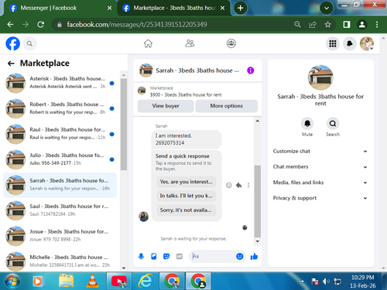This screenshot has width=387, height=290.
Task: Open Internet Explorer from taskbar
Action: pyautogui.click(x=146, y=281)
